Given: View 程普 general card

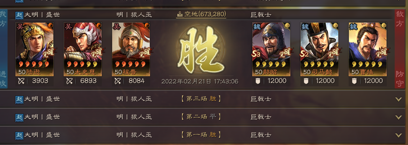Looking at the screenshot, I should coord(131,49).
